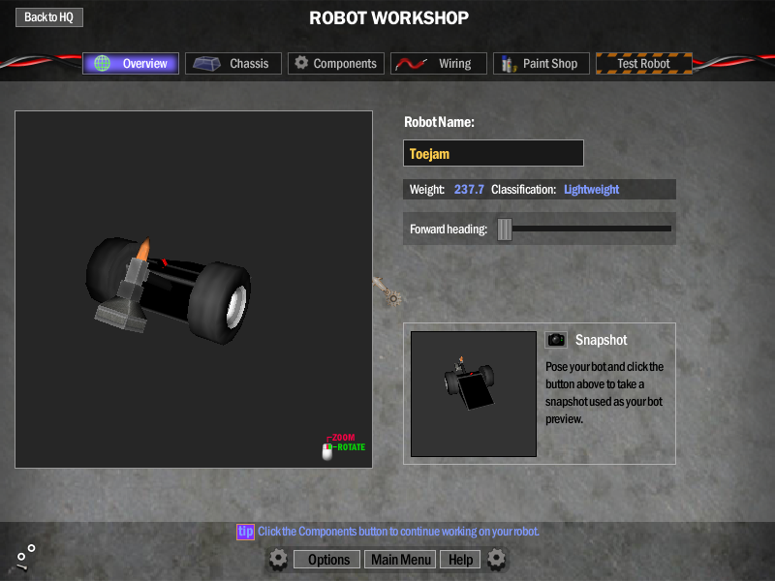Click the purple tip icon
Viewport: 775px width, 581px height.
coord(245,532)
